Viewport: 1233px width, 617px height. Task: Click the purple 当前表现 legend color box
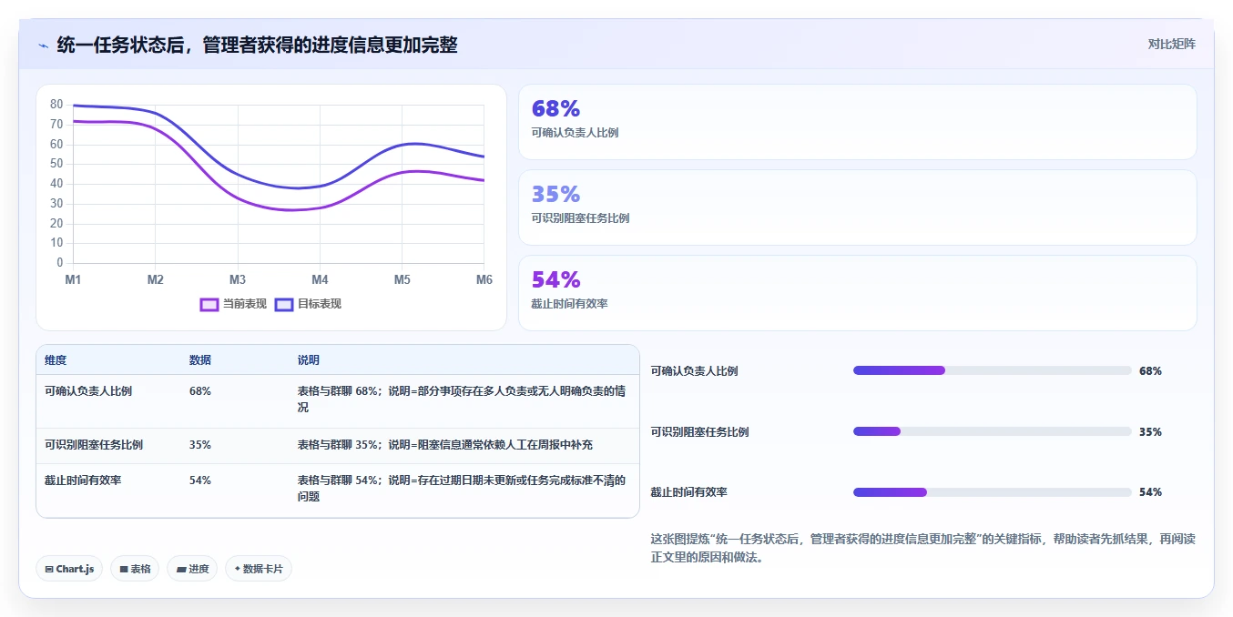pyautogui.click(x=209, y=304)
